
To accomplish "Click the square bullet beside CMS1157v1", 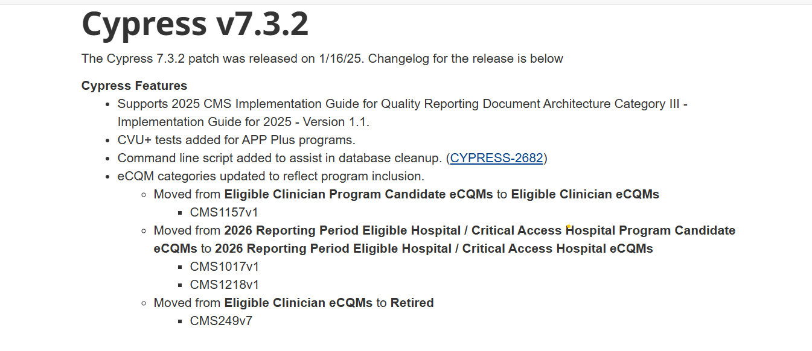I will (180, 213).
